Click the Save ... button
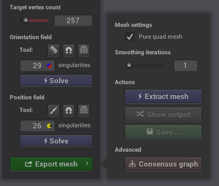 pos(163,132)
